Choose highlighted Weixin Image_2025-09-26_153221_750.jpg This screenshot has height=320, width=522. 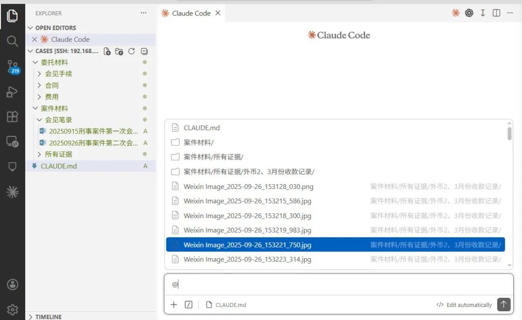[335, 245]
